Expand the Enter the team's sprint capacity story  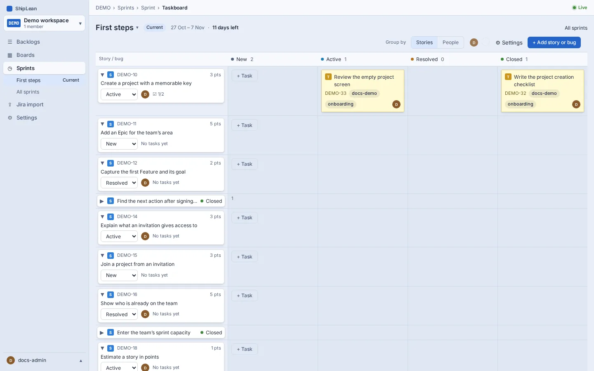click(x=102, y=333)
